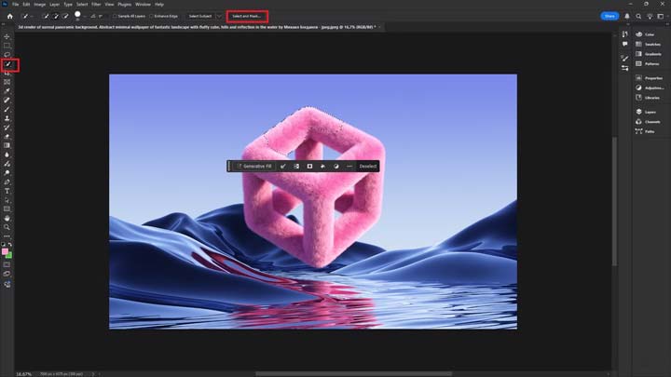Select the Move tool
This screenshot has height=377, width=671.
(x=7, y=36)
